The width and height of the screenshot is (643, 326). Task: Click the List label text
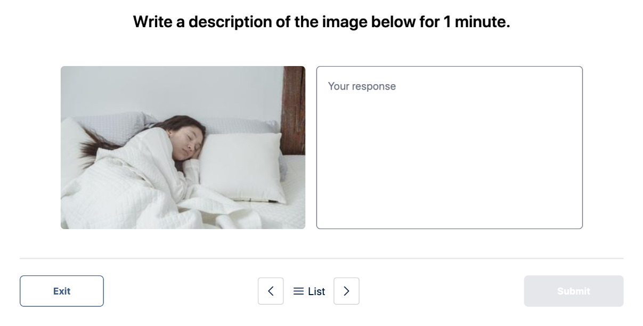(x=316, y=291)
